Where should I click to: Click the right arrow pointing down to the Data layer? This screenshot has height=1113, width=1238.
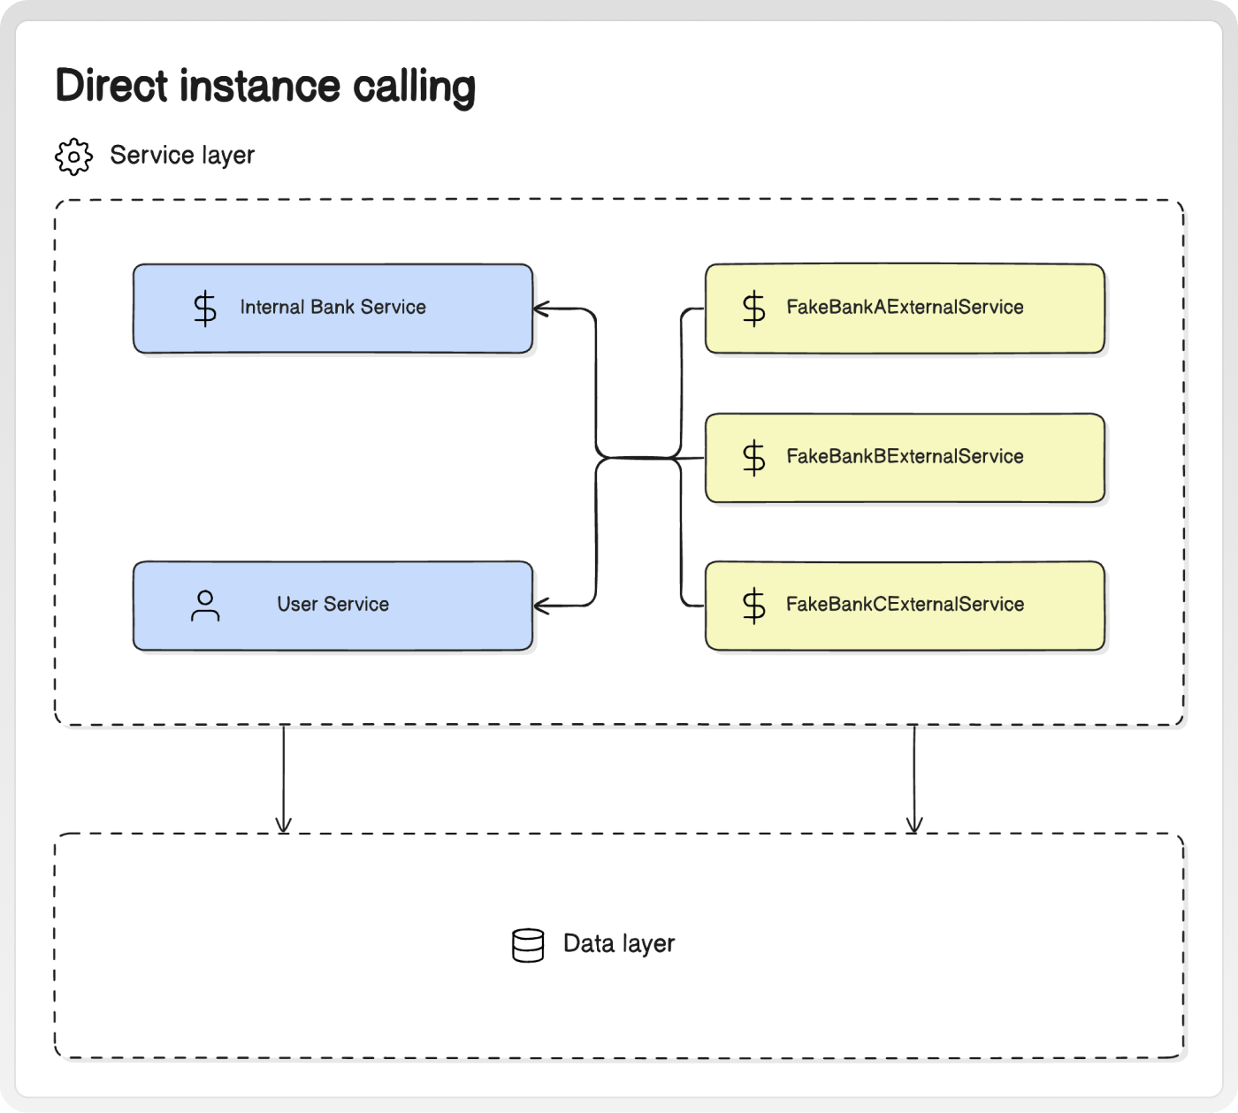[914, 779]
